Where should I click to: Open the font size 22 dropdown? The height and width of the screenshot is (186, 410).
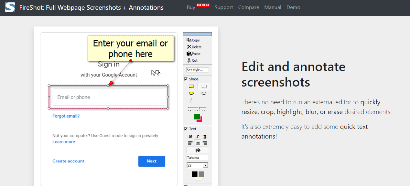click(205, 165)
